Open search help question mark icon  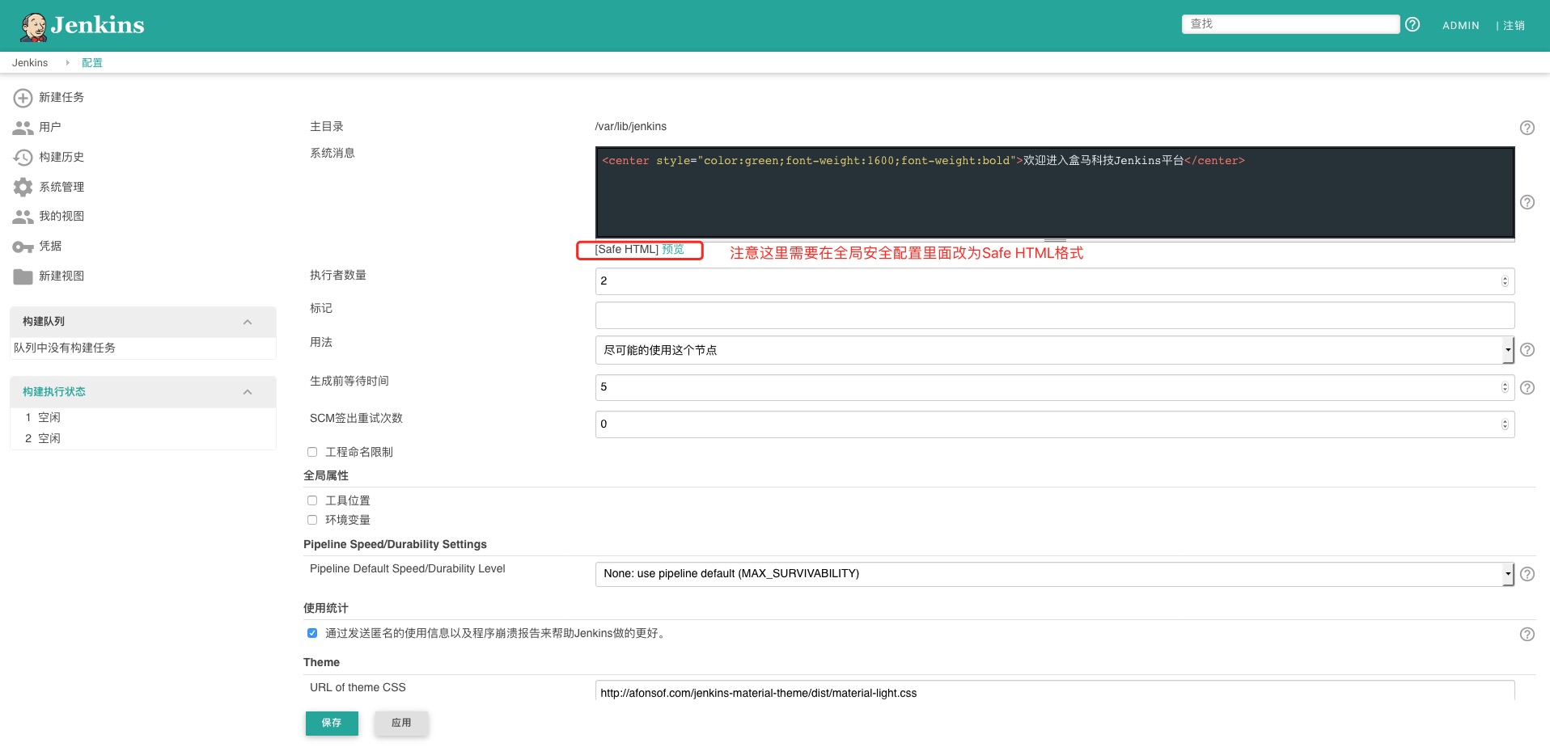click(1412, 24)
